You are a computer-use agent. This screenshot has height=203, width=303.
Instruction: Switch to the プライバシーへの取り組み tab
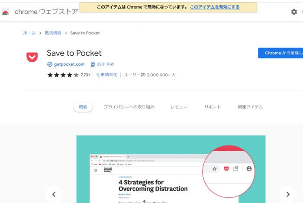click(129, 107)
